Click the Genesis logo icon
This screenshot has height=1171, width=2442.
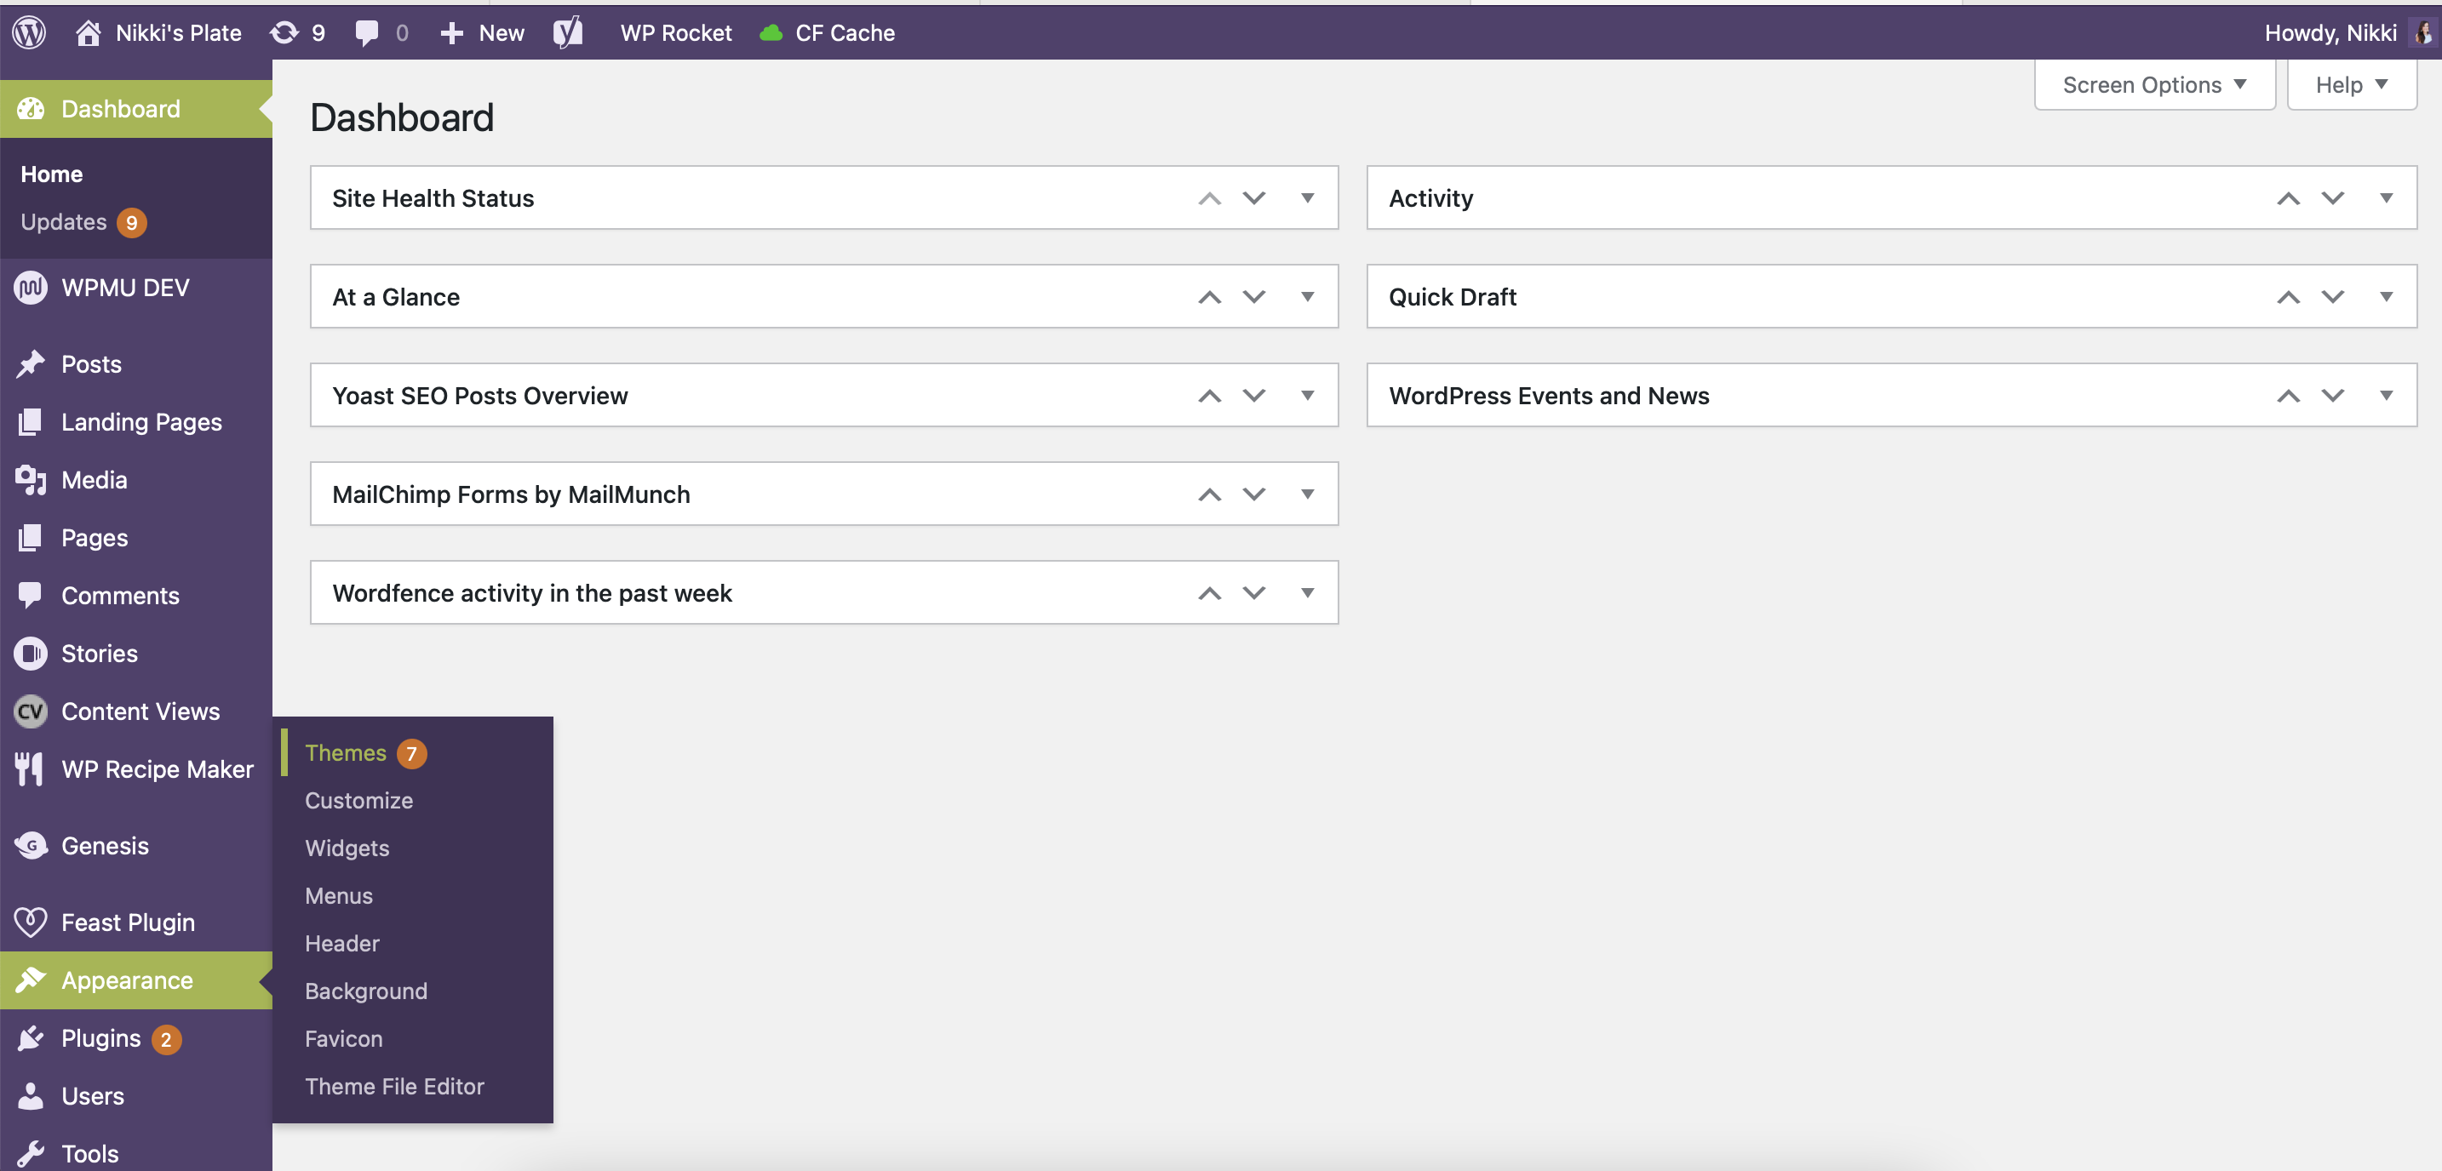[32, 845]
